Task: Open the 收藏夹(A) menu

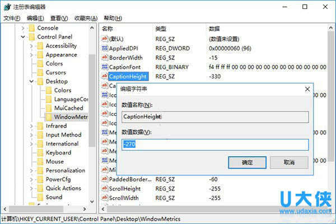Action: coord(86,18)
